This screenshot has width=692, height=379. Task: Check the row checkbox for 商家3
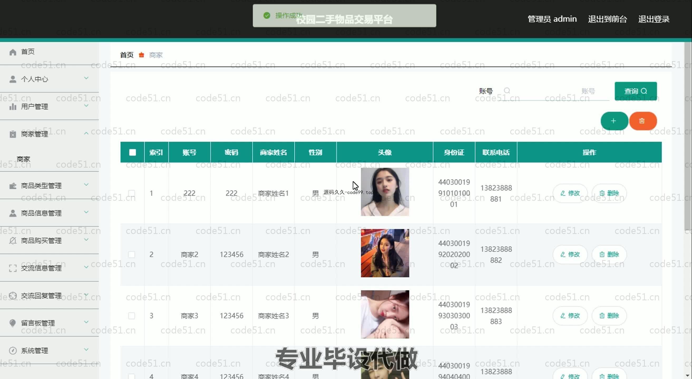[x=132, y=316]
